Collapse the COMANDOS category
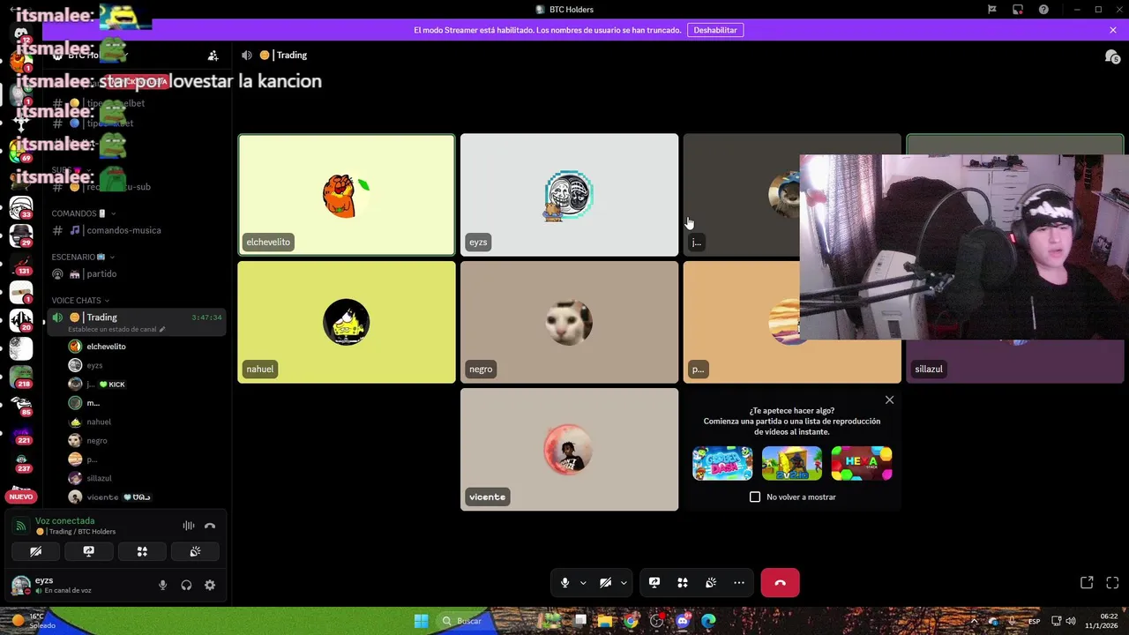Image resolution: width=1129 pixels, height=635 pixels. [x=84, y=213]
